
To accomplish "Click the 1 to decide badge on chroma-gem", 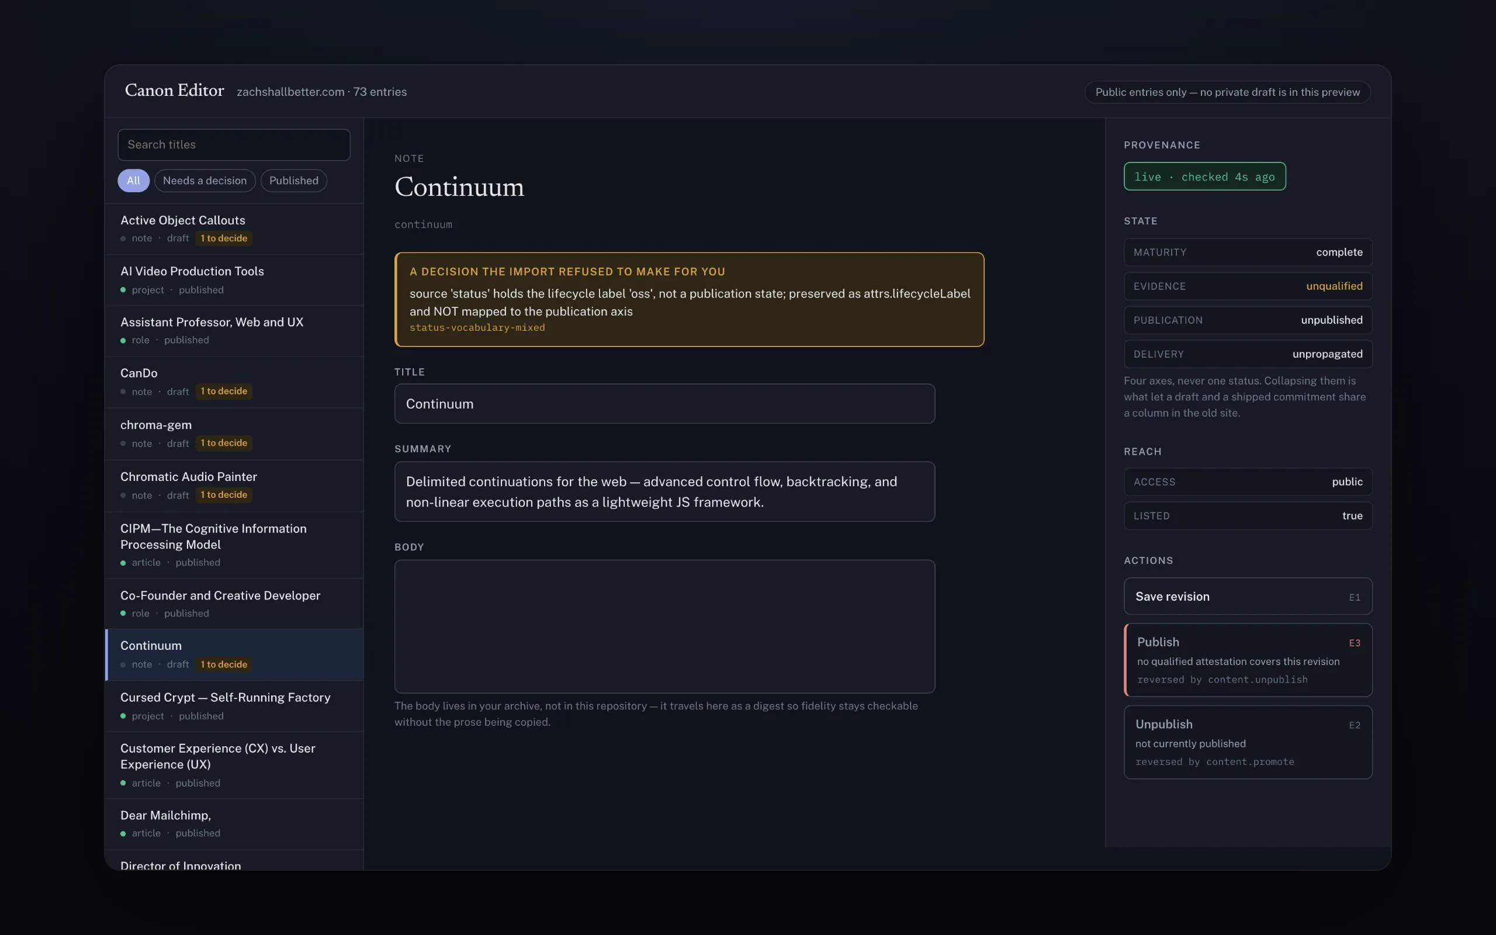I will pyautogui.click(x=224, y=444).
